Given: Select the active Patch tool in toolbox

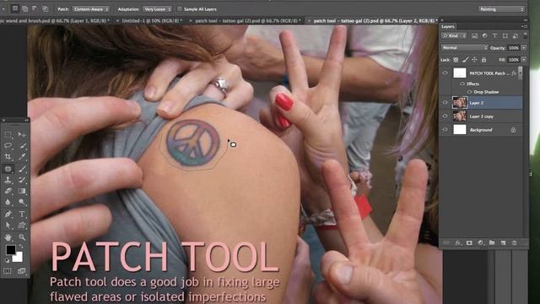Looking at the screenshot, I should tap(8, 169).
